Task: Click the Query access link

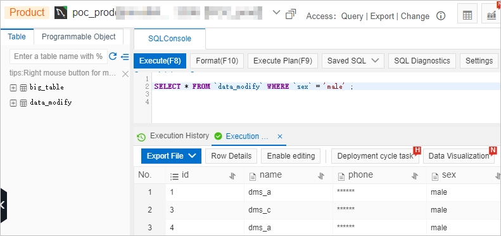Action: point(352,16)
